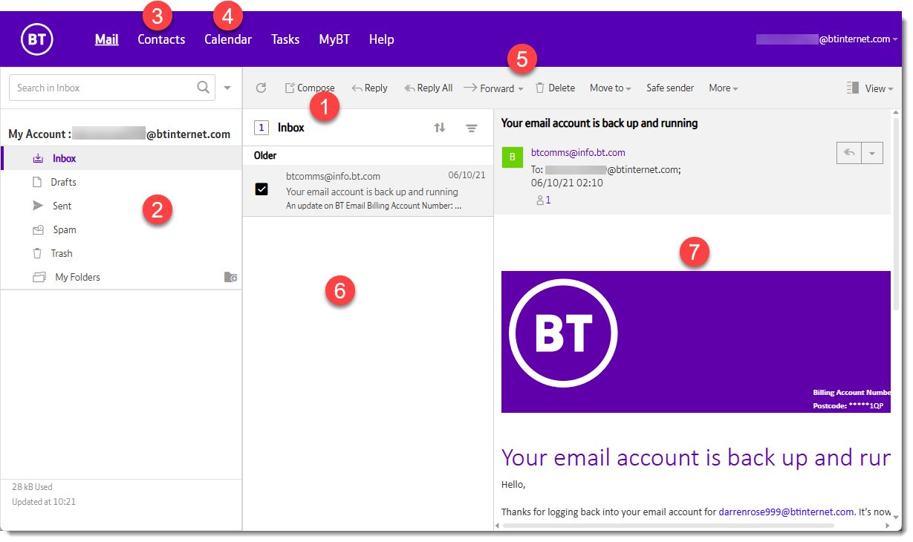Open the More menu in toolbar
Viewport: 913px width, 542px height.
coord(723,88)
